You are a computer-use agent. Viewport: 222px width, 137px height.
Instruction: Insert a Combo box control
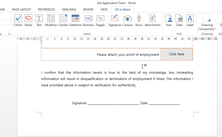tap(63, 20)
